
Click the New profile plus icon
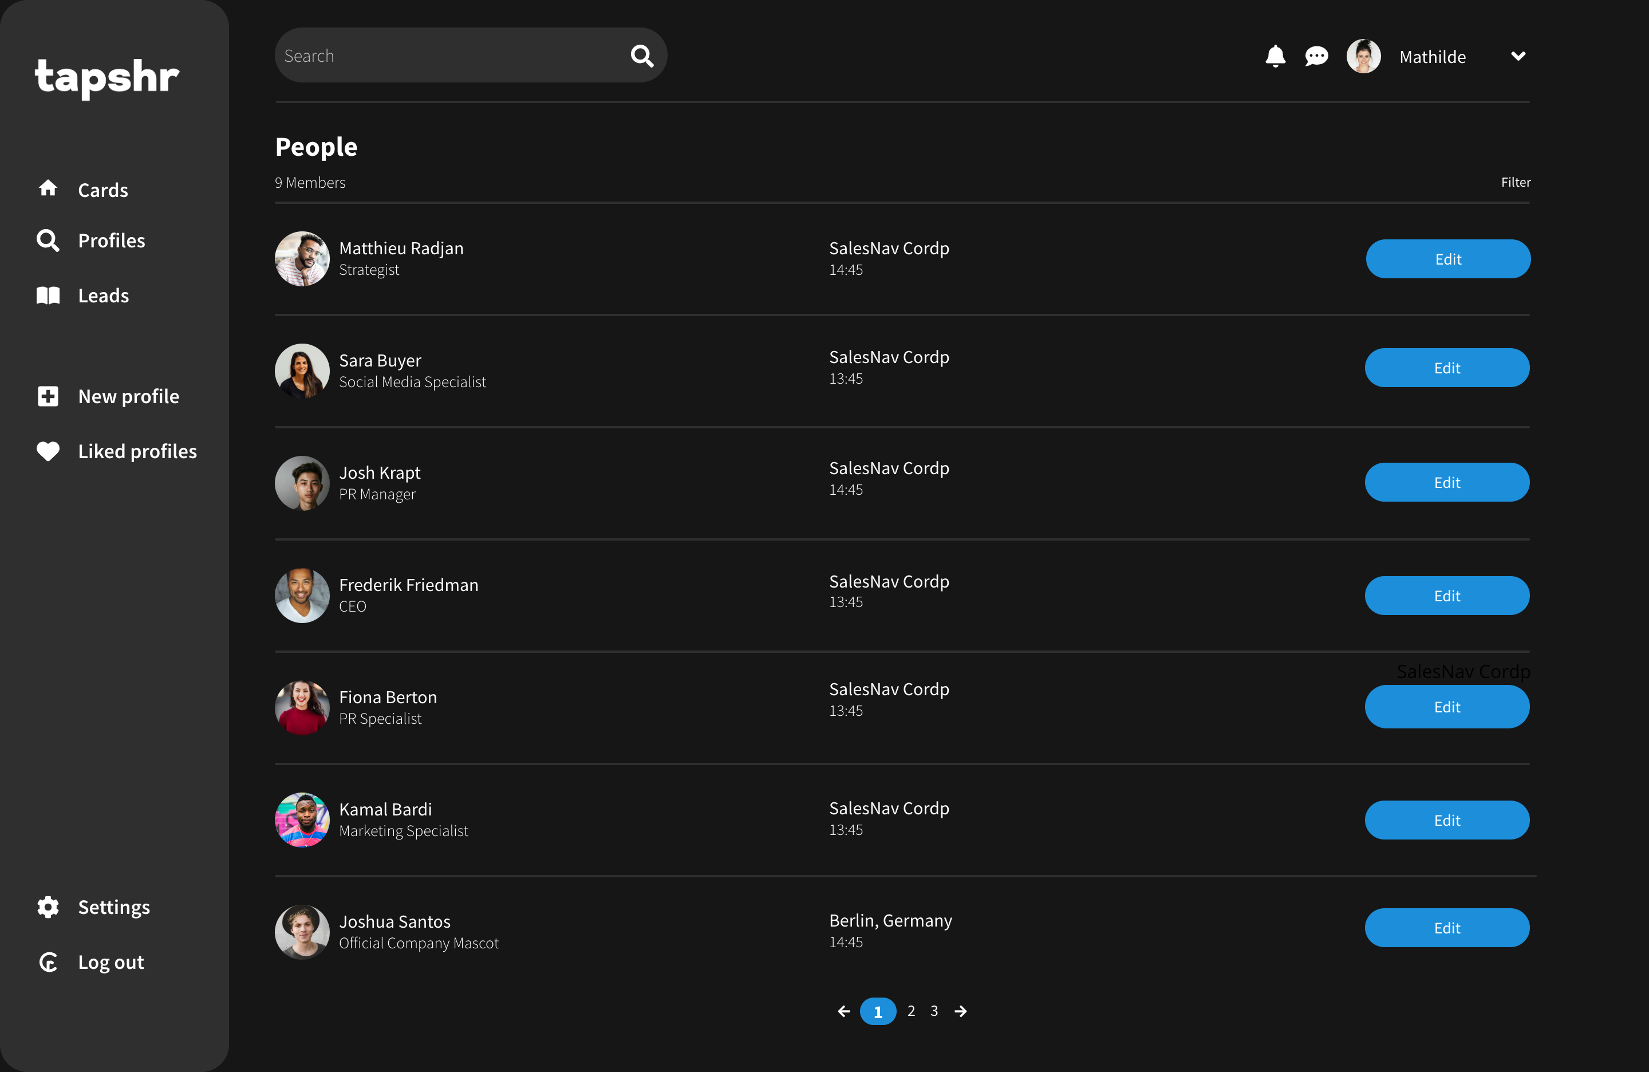click(48, 396)
